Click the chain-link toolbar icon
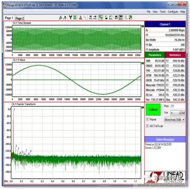This screenshot has width=190, height=189. click(106, 18)
